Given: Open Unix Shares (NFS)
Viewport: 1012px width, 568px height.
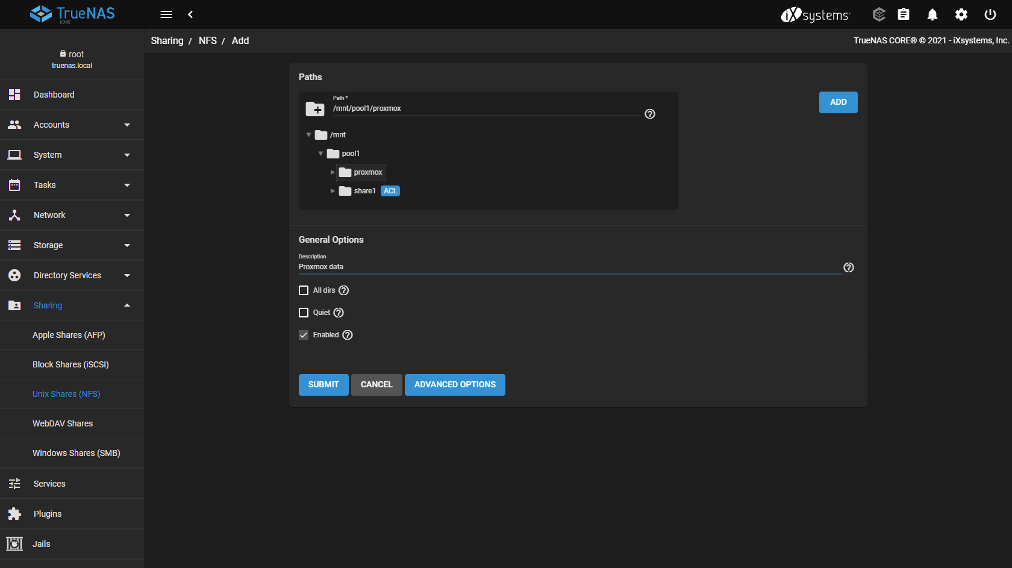Looking at the screenshot, I should [66, 394].
